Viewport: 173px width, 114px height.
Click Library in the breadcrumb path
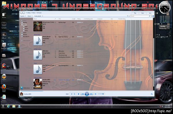pos(29,13)
